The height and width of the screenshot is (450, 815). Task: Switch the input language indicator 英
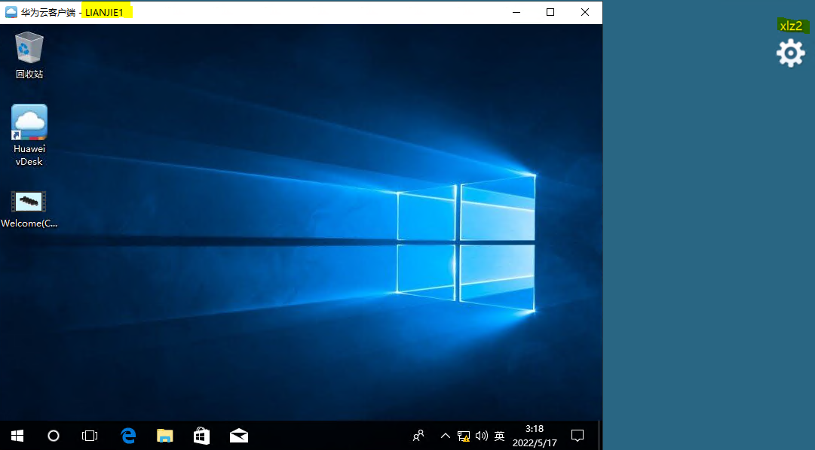[x=500, y=436]
